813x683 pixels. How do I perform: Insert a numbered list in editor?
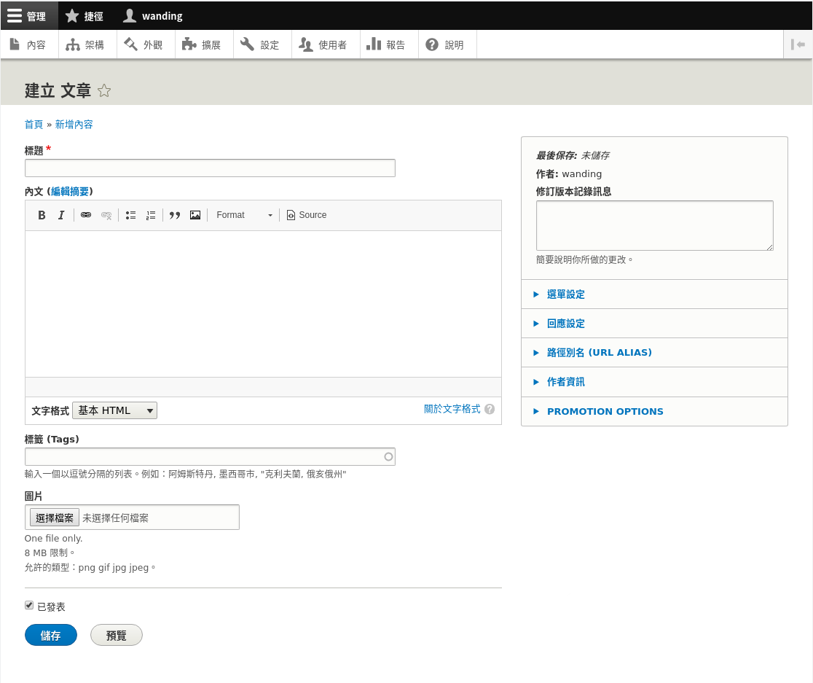click(x=151, y=215)
